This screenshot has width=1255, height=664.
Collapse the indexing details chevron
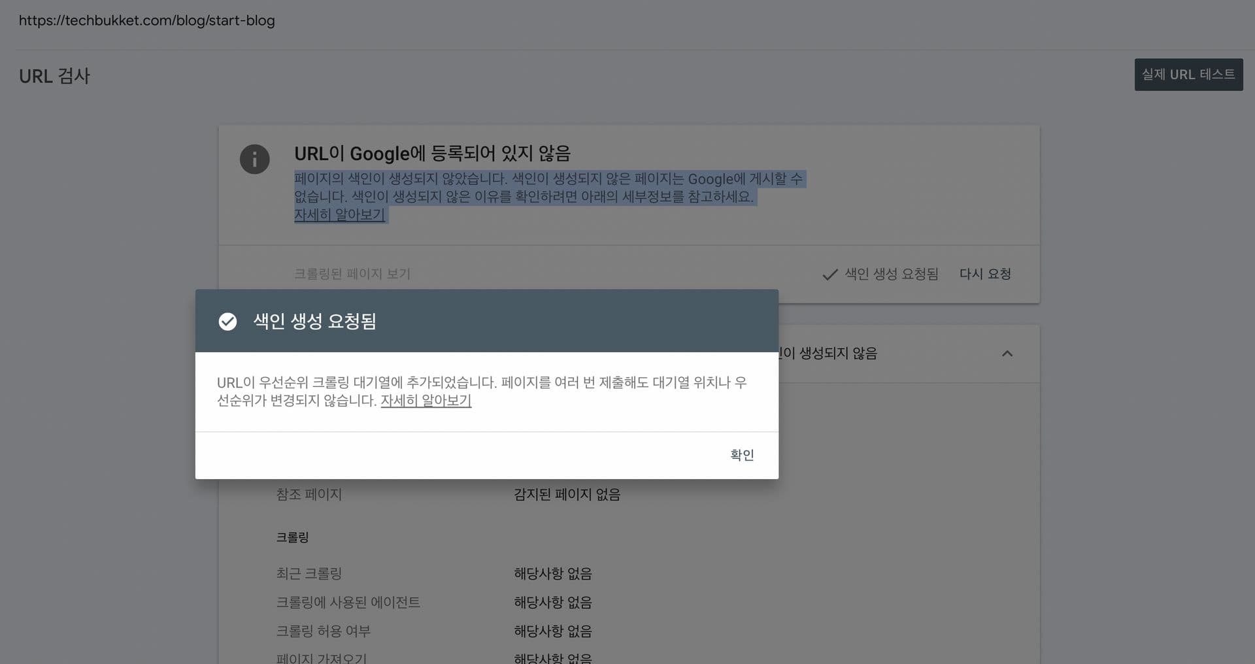(1007, 354)
